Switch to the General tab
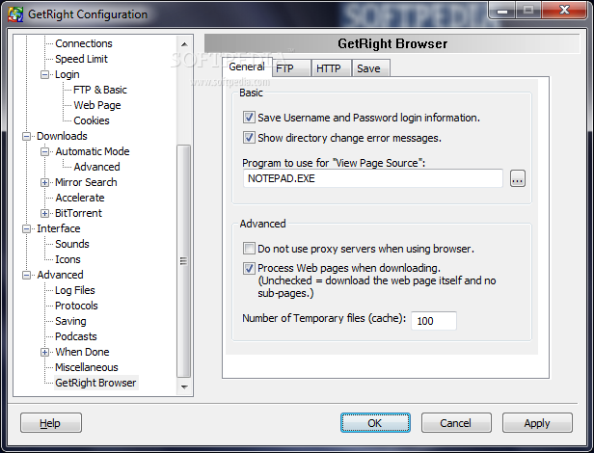This screenshot has width=594, height=453. (247, 67)
